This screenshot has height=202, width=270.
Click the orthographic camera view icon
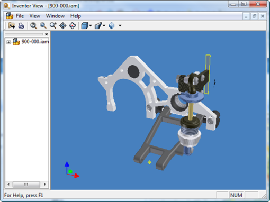pyautogui.click(x=98, y=26)
